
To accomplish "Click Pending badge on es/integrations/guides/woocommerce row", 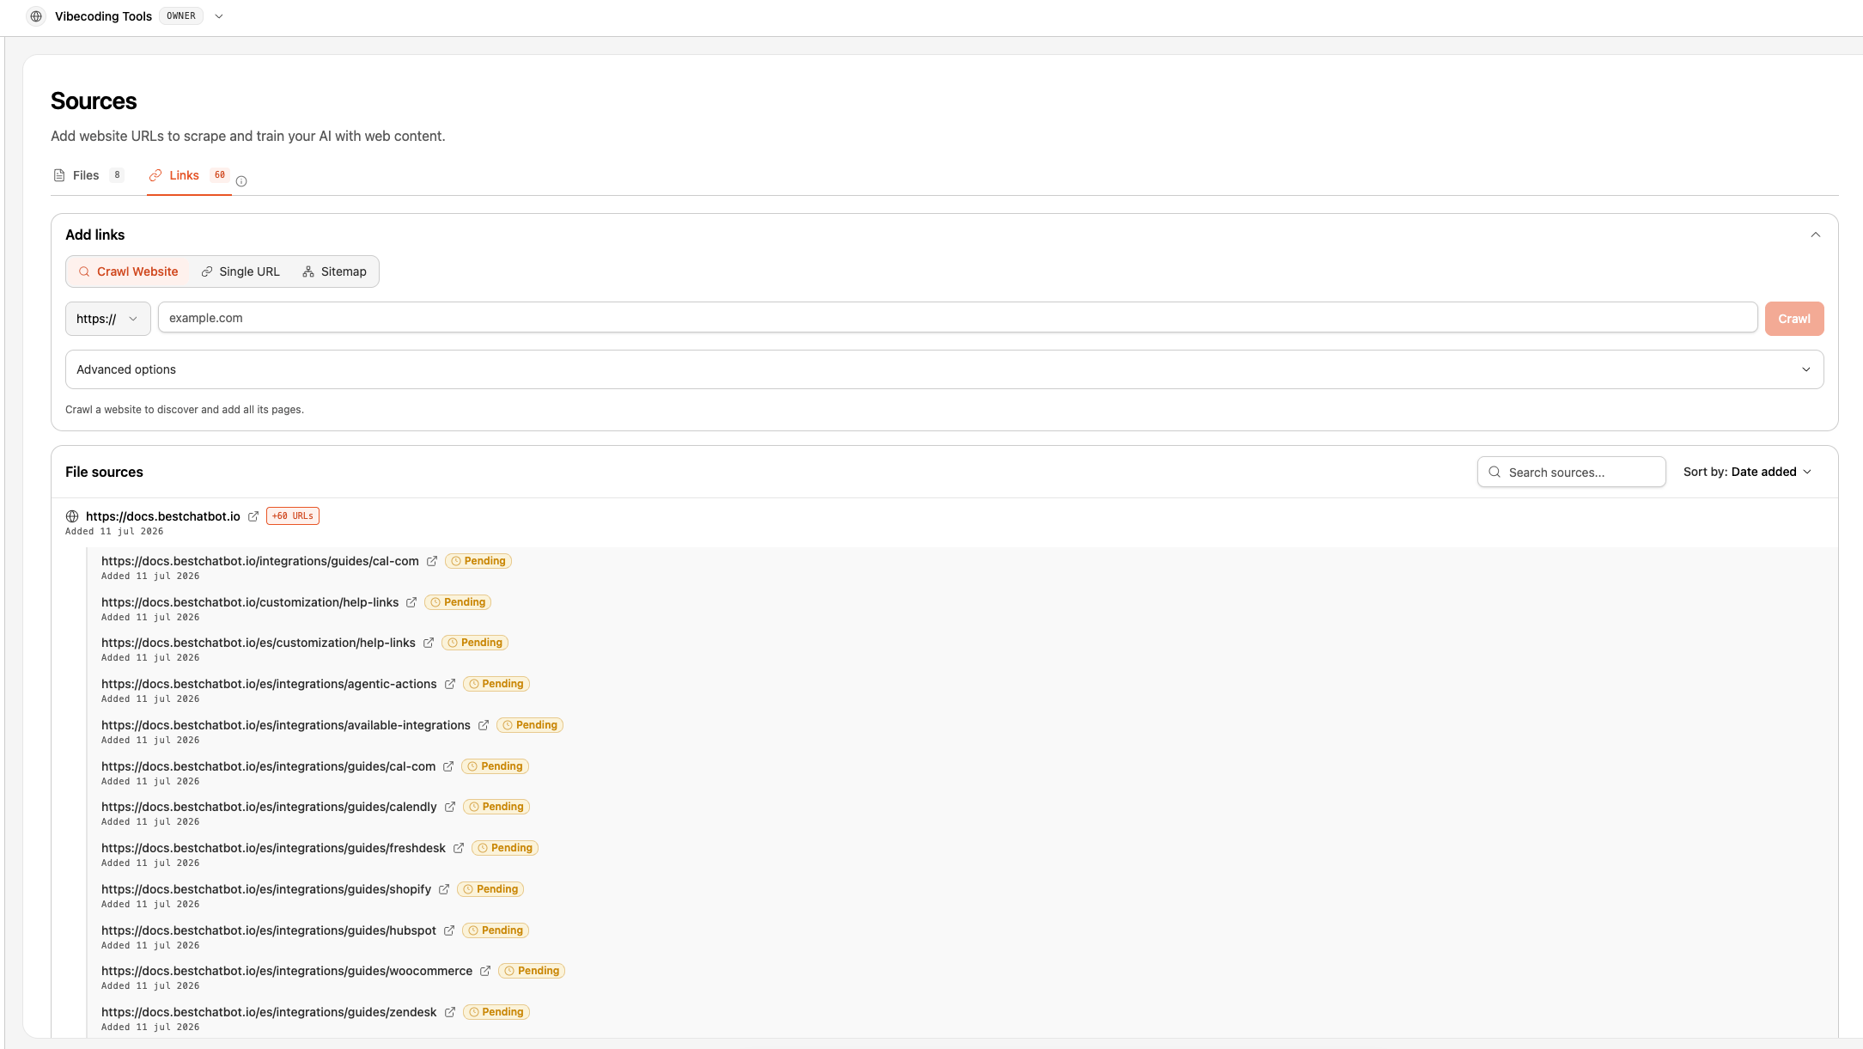I will 532,971.
